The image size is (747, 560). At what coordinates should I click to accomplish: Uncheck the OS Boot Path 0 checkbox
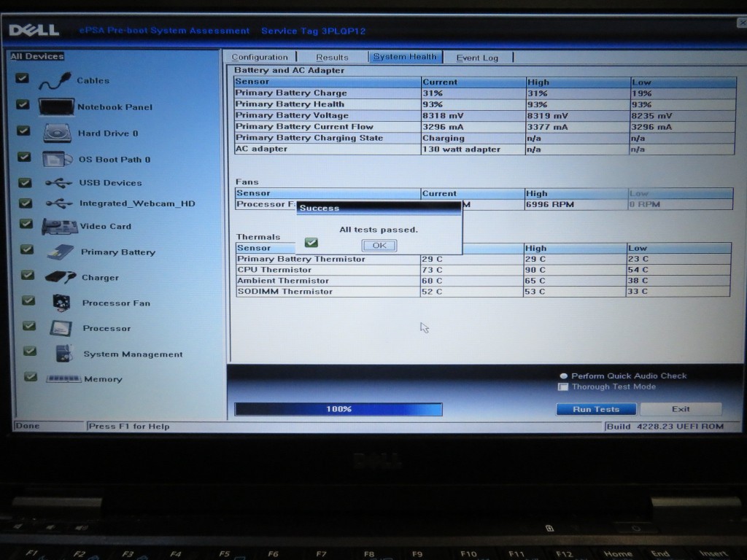[24, 157]
